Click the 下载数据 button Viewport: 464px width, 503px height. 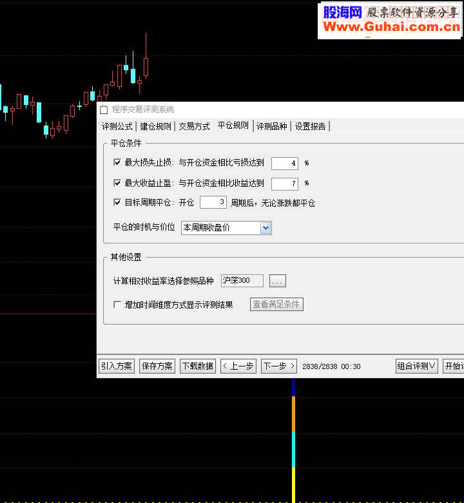click(198, 366)
